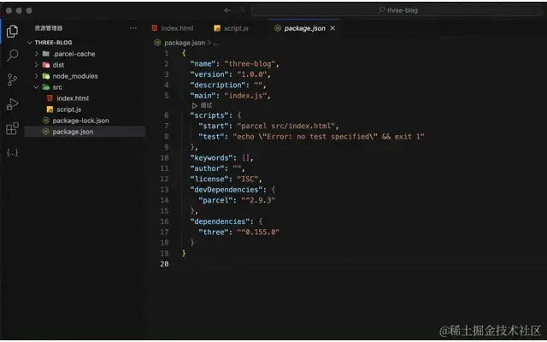
Task: Go forward with the navigation arrow
Action: [x=241, y=10]
